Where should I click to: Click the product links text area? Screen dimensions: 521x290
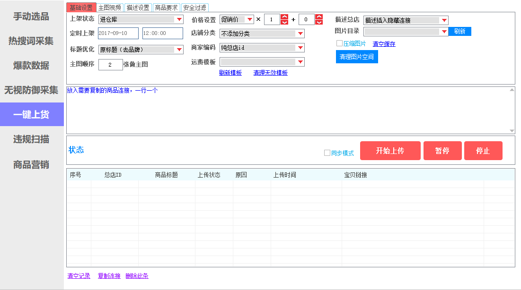[289, 110]
